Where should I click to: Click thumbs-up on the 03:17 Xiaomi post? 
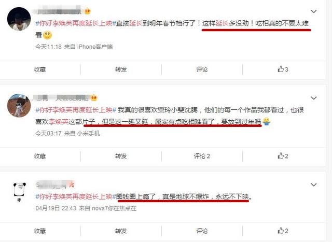click(x=283, y=156)
